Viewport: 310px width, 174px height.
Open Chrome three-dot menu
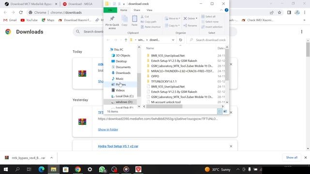pos(305,13)
